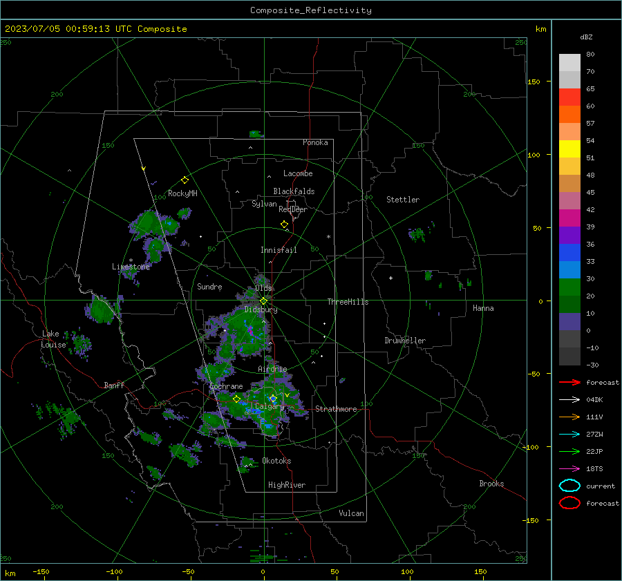Viewport: 622px width, 581px height.
Task: Click the Sundre label
Action: [x=209, y=287]
